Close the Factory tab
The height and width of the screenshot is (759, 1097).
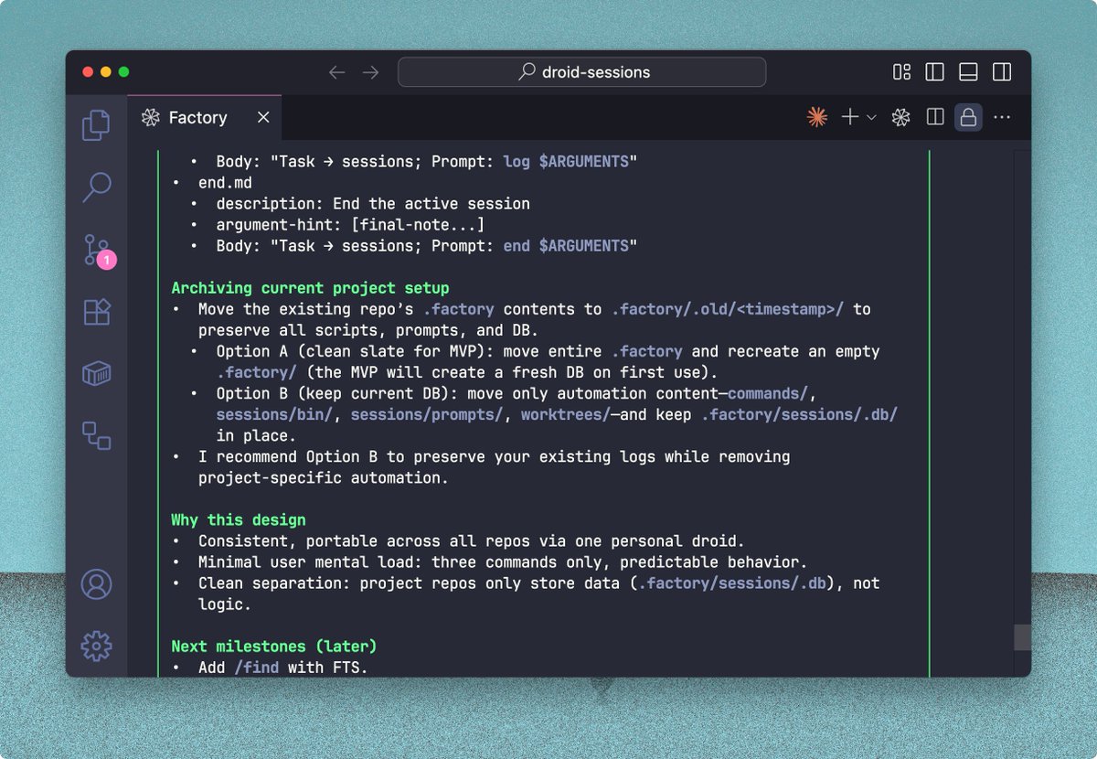pos(263,117)
